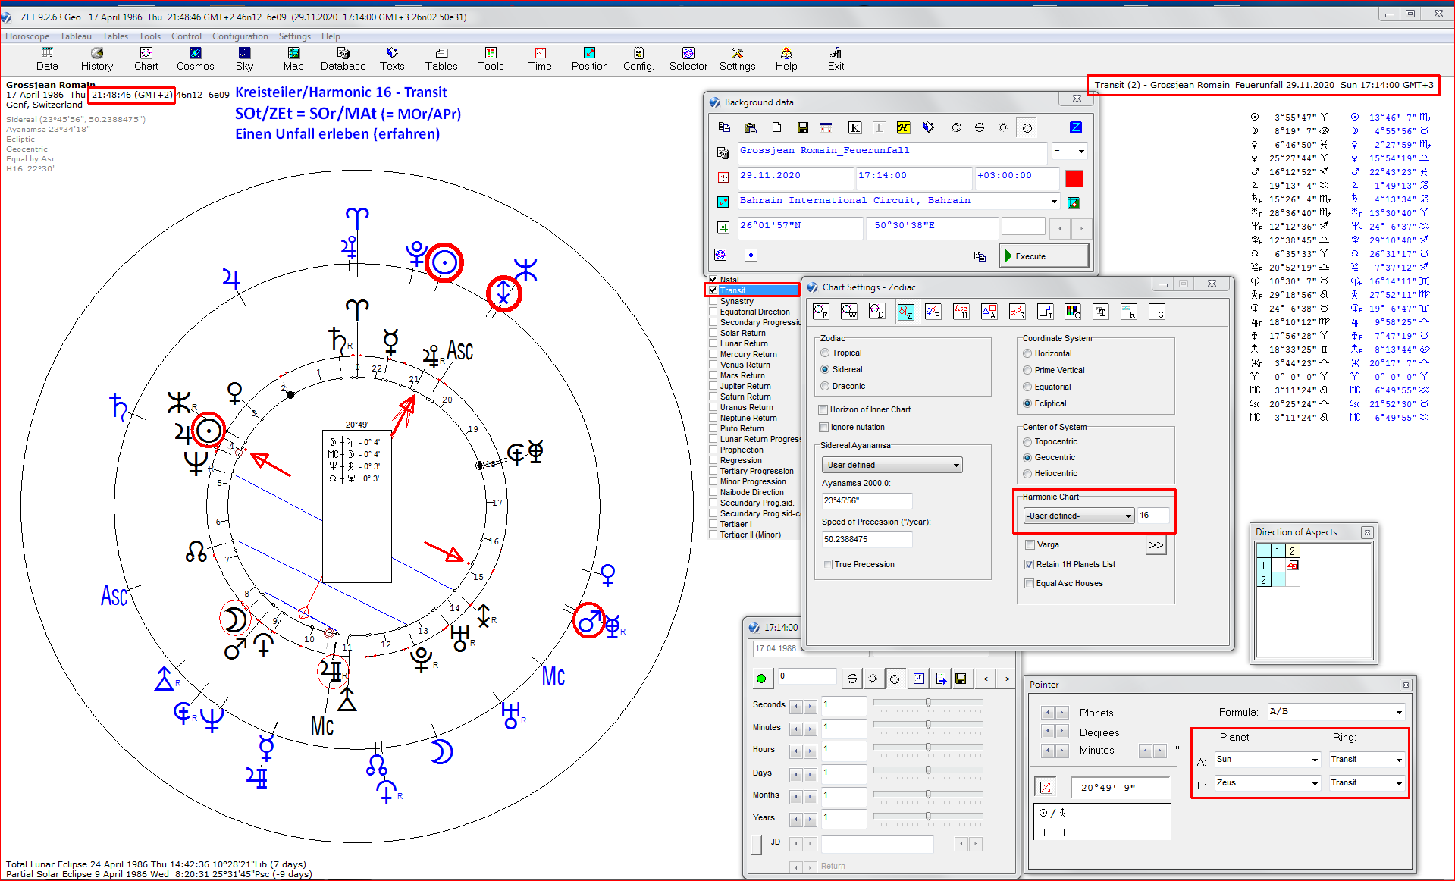Open the Harmonic Chart User defined dropdown

coord(1078,516)
